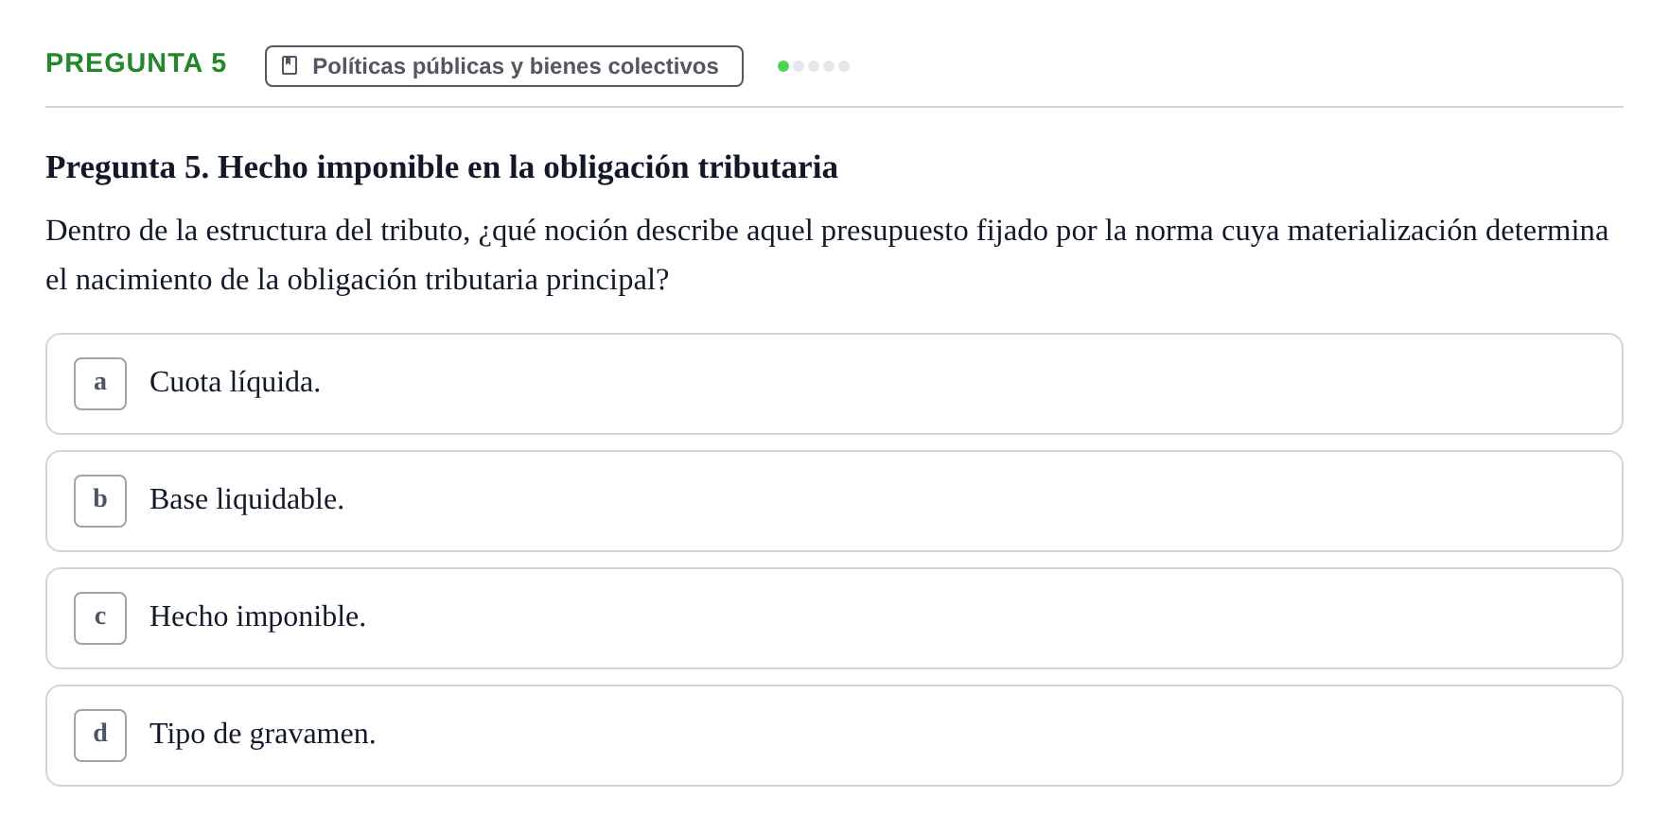
Task: Select option c: Hecho imponible
Action: [834, 618]
